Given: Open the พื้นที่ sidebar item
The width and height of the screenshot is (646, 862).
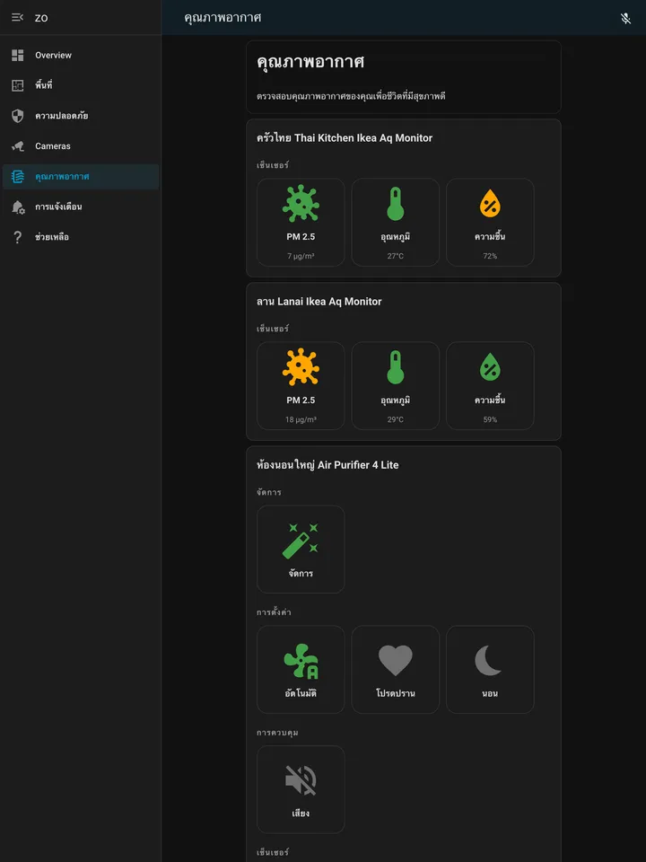Looking at the screenshot, I should click(x=80, y=85).
